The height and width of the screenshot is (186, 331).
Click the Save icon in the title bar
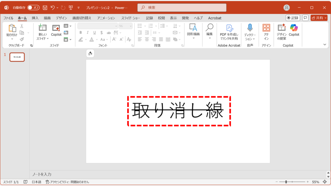(45, 7)
